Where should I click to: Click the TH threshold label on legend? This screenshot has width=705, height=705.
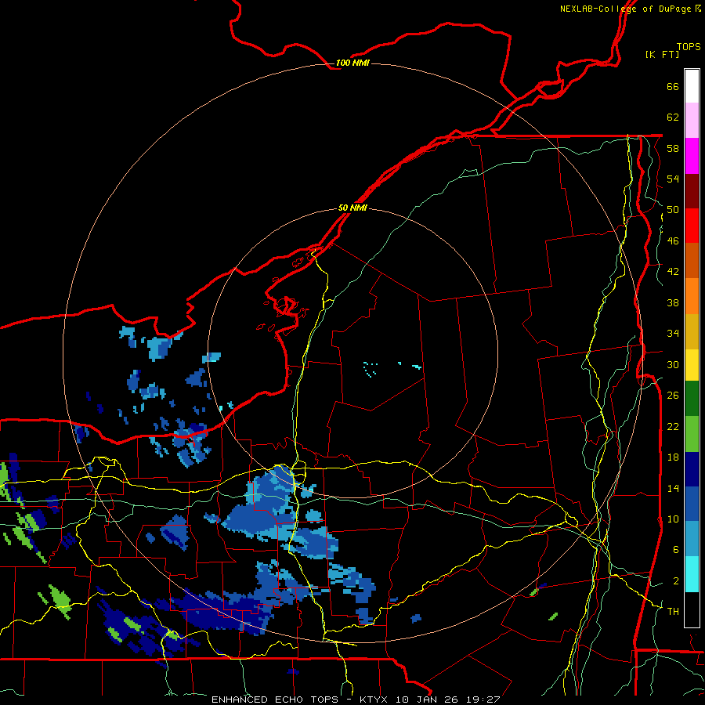click(x=673, y=612)
